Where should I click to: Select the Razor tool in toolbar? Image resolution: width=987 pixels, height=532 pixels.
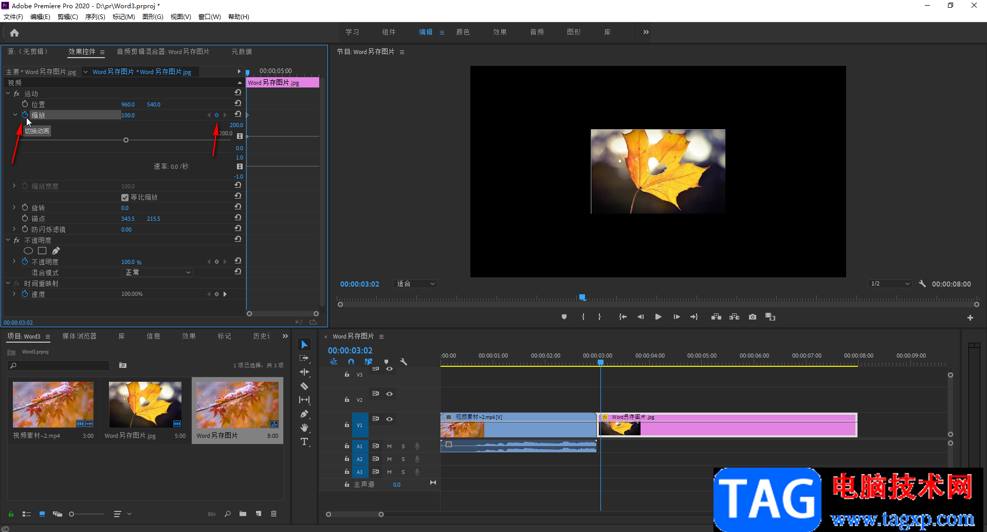tap(304, 386)
